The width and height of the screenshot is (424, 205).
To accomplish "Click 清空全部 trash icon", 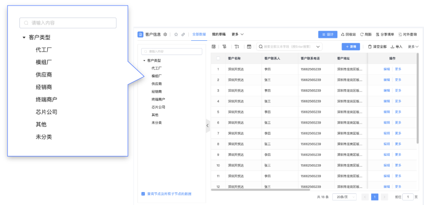I will (369, 47).
